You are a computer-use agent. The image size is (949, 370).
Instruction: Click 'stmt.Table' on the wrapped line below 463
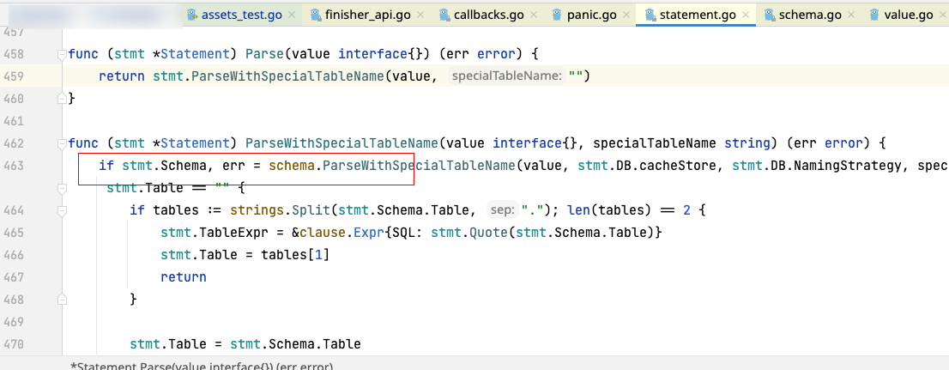pyautogui.click(x=144, y=188)
